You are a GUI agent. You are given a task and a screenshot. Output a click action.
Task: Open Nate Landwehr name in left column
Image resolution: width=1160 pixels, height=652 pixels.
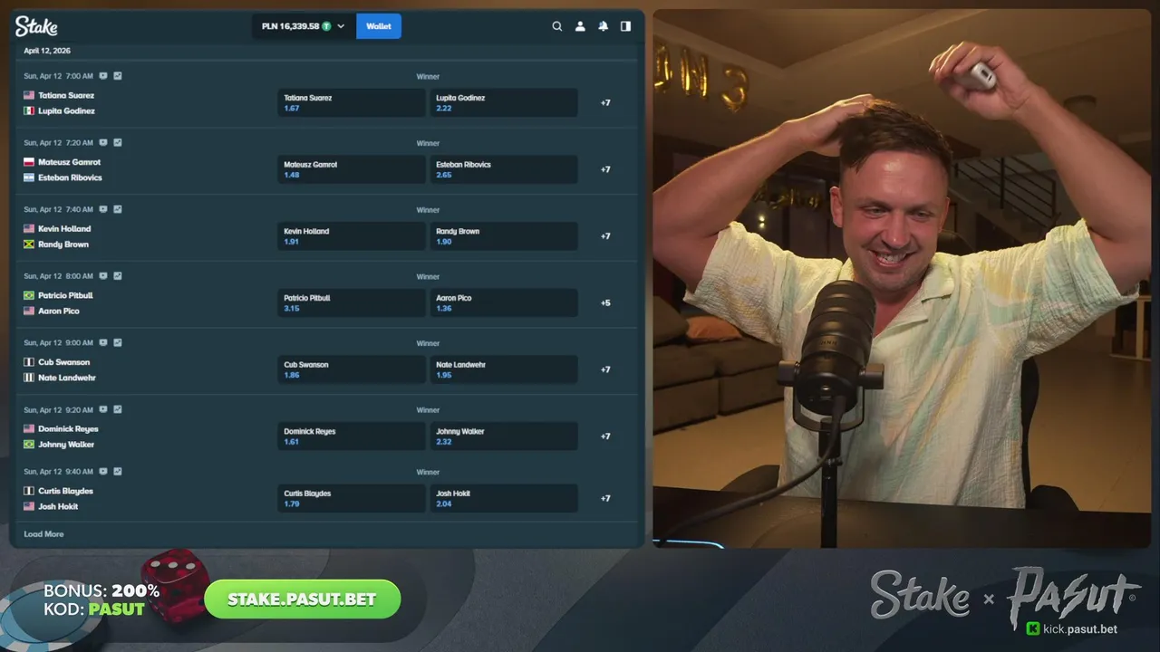coord(67,378)
